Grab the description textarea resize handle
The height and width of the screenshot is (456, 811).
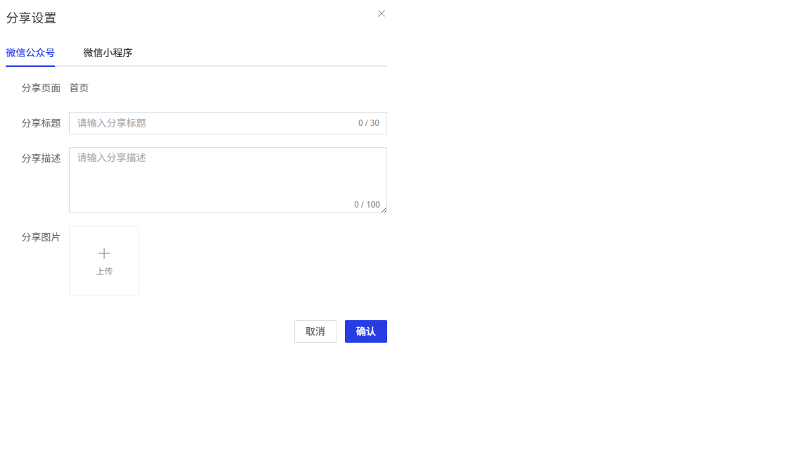coord(384,210)
